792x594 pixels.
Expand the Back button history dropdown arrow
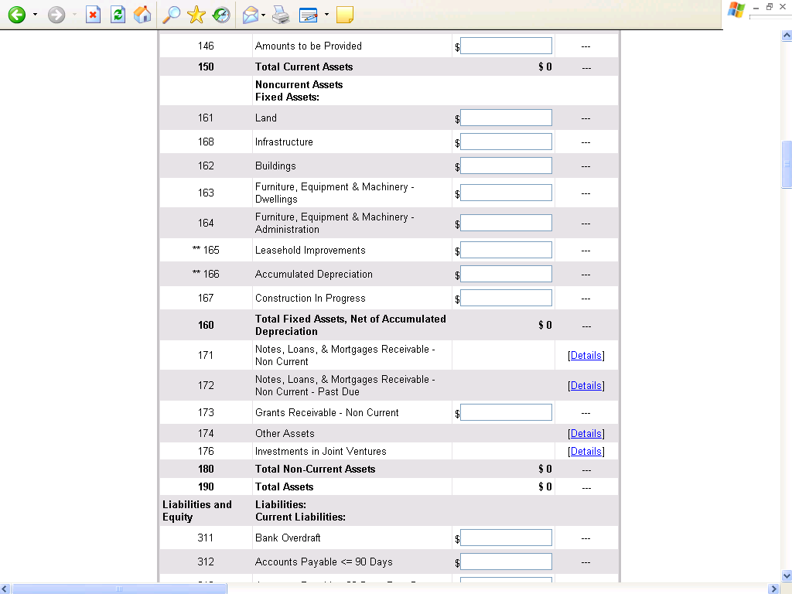[35, 15]
